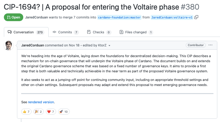Expand the edit history dropdown arrow
This screenshot has width=220, height=122.
109,46
